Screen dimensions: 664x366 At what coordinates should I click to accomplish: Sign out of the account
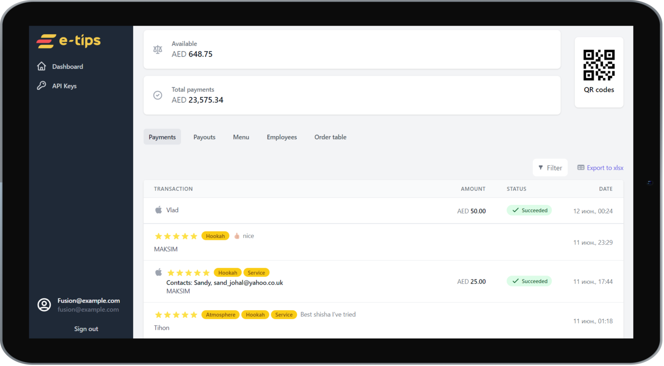tap(86, 329)
